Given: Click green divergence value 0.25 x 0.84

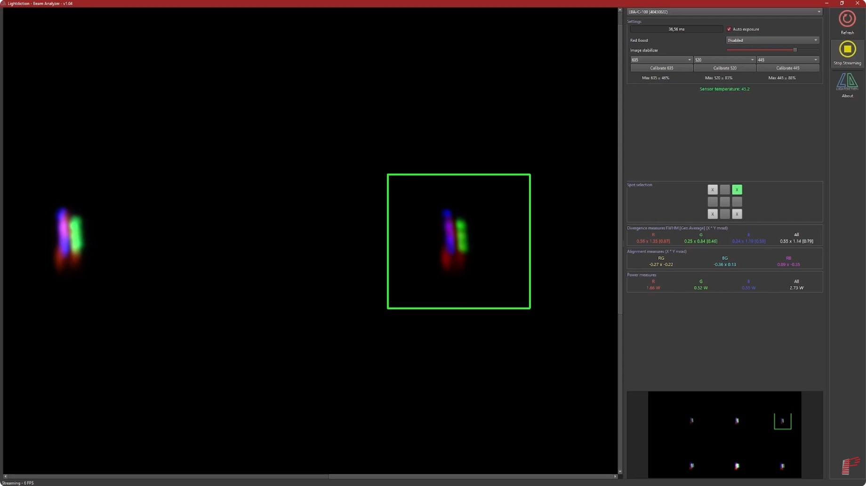Looking at the screenshot, I should 701,241.
